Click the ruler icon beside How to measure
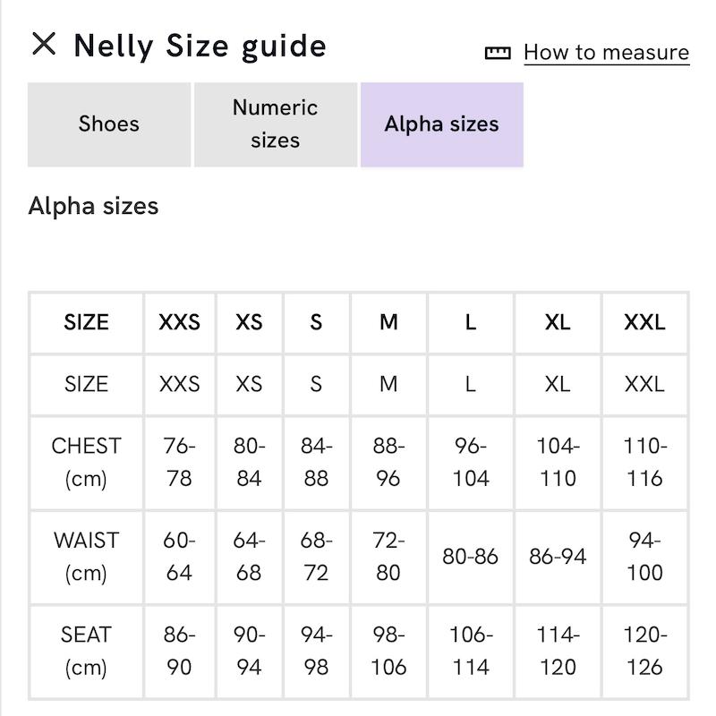 click(x=498, y=53)
